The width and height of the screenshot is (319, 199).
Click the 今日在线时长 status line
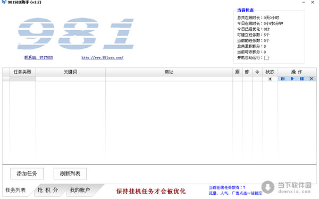[x=260, y=23]
